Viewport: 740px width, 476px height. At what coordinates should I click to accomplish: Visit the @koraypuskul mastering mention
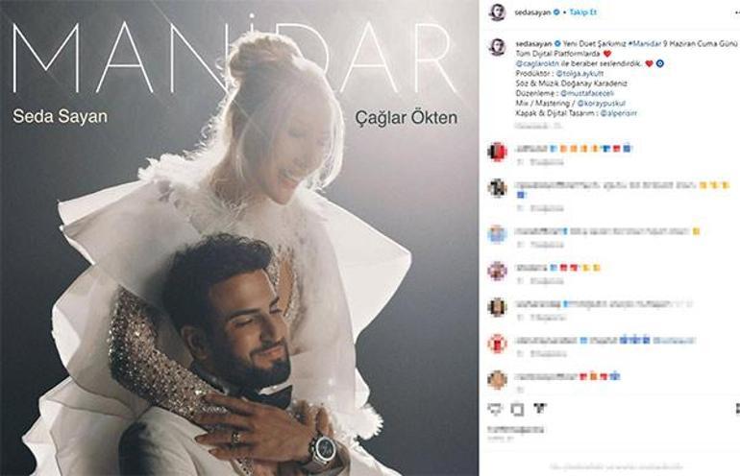[x=602, y=104]
